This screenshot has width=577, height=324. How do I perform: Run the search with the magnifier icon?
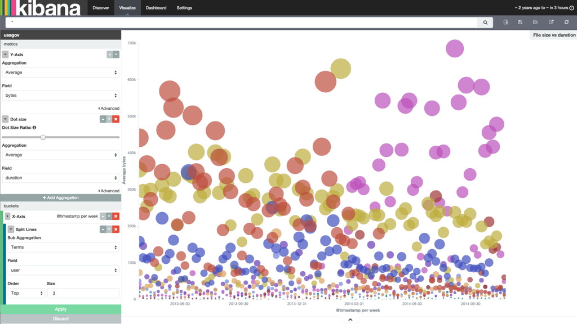[485, 22]
